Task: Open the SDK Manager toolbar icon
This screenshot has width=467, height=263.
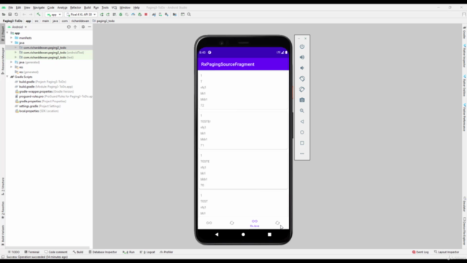Action: pos(166,15)
